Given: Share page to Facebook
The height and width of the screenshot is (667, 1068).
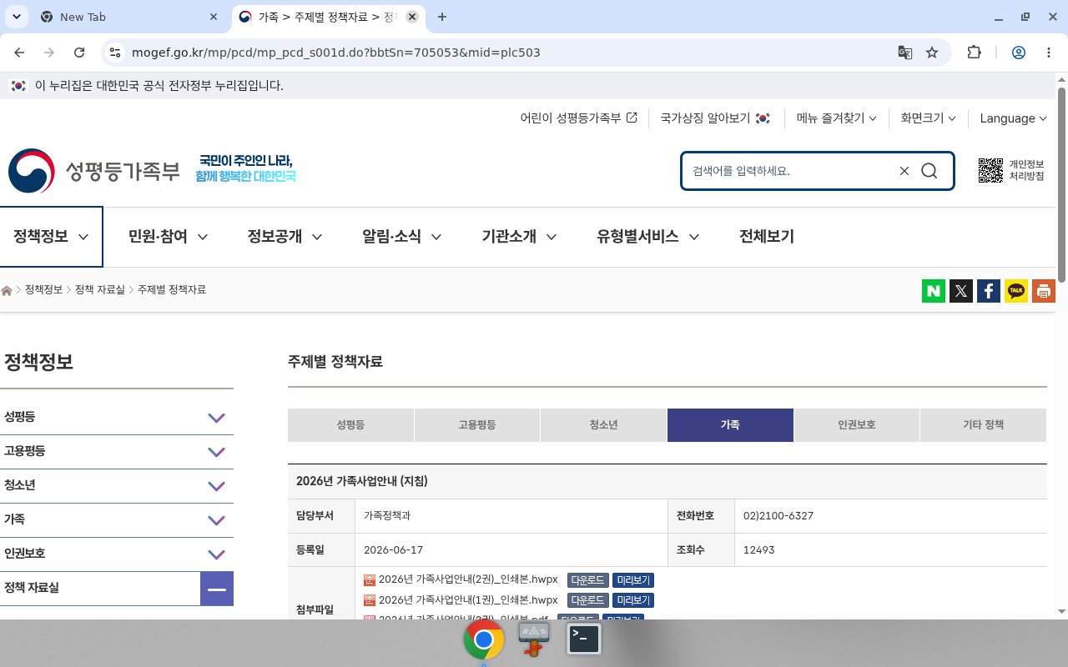Looking at the screenshot, I should coord(989,291).
